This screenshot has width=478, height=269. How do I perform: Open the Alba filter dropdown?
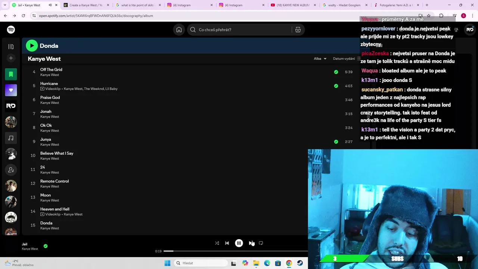click(320, 59)
